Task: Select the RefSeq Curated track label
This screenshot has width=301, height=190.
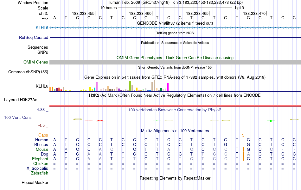Action: (33, 37)
